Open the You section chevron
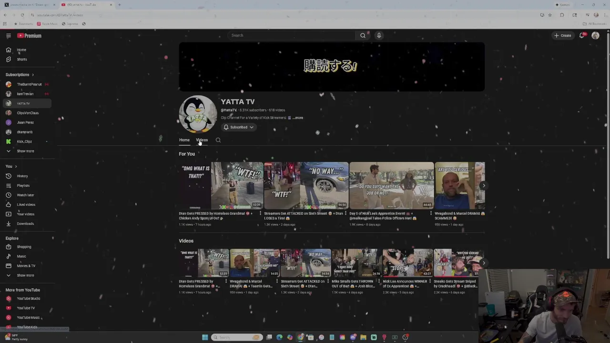The image size is (610, 343). pos(16,166)
